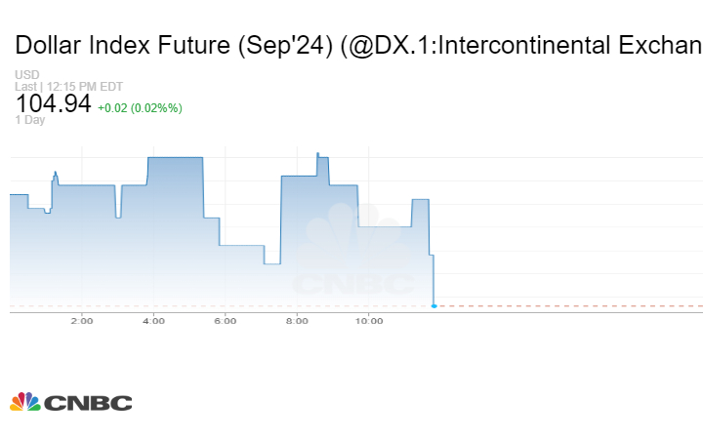
Task: Click the chart dip just before 8:00
Action: coord(271,262)
